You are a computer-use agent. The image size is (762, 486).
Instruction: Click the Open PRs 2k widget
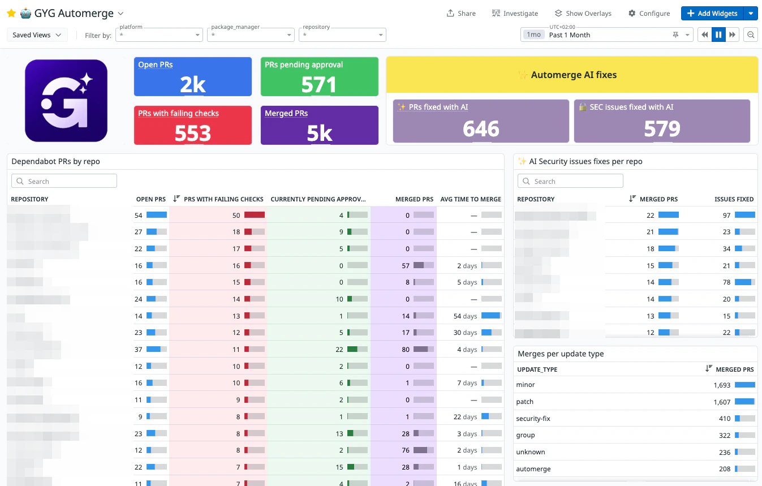(193, 76)
